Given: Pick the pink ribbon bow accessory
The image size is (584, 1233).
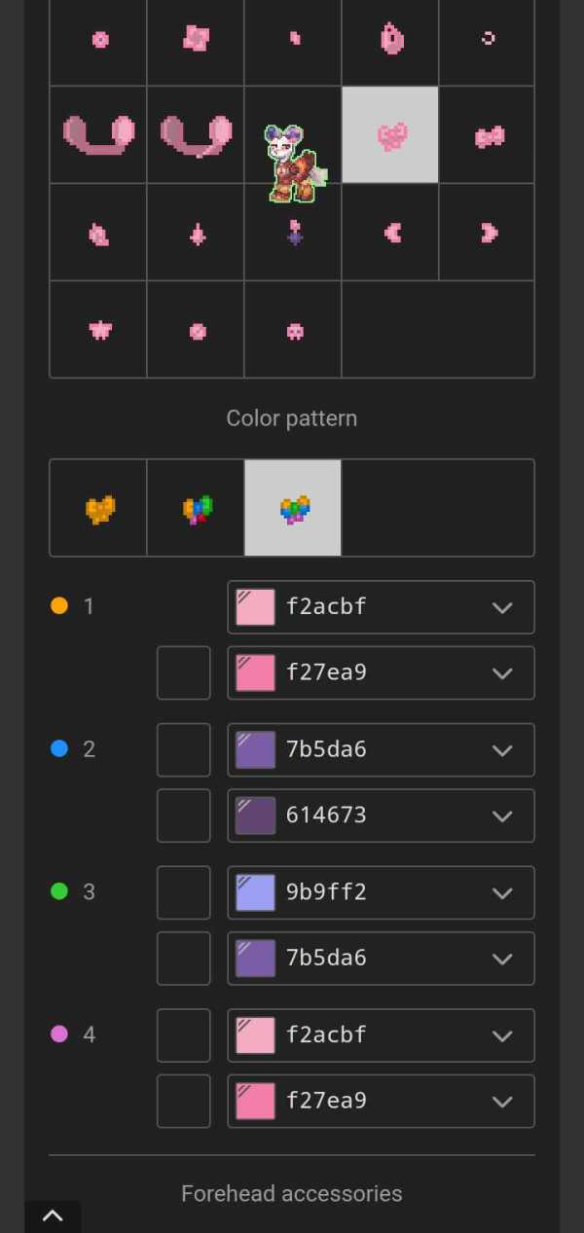Looking at the screenshot, I should 489,137.
